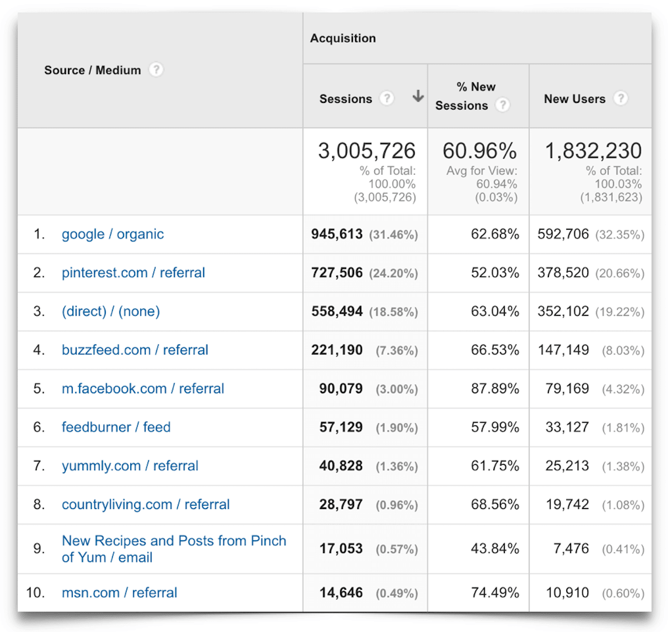The height and width of the screenshot is (632, 668).
Task: Open yummly.com / referral report
Action: point(130,466)
